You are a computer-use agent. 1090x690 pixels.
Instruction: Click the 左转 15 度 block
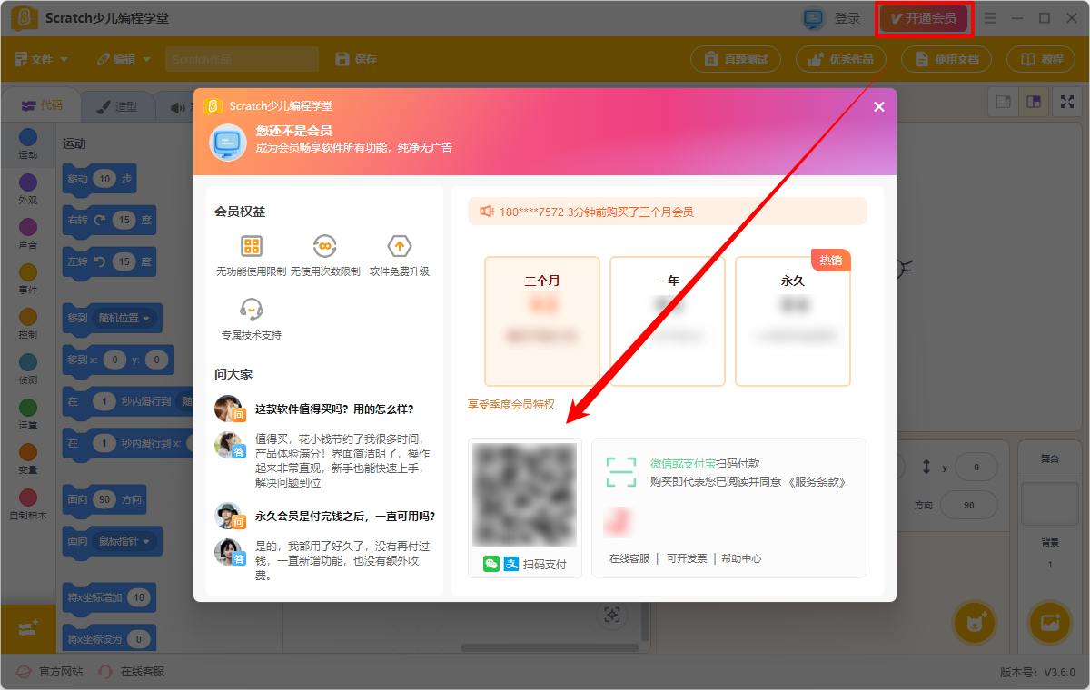point(109,261)
